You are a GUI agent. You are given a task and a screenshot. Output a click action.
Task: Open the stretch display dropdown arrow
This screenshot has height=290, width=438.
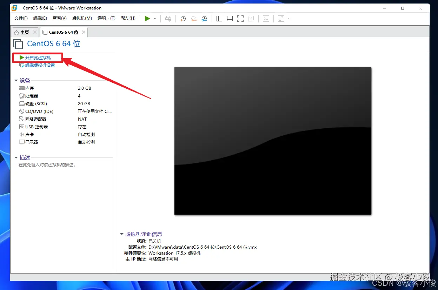point(288,19)
